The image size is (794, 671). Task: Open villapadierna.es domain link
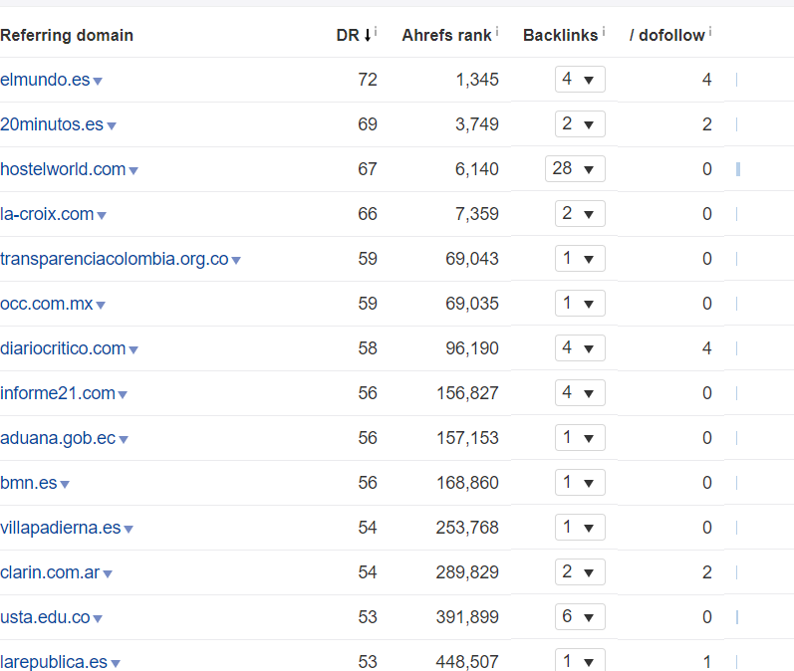(x=61, y=528)
